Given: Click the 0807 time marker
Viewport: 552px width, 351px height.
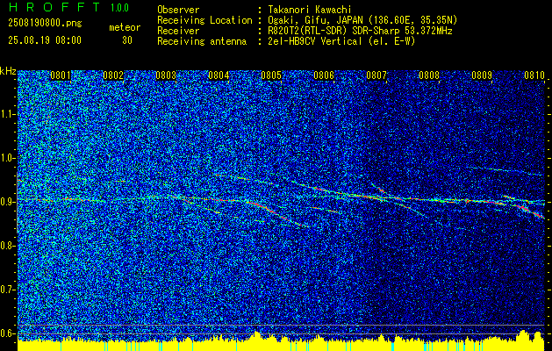Looking at the screenshot, I should point(376,75).
